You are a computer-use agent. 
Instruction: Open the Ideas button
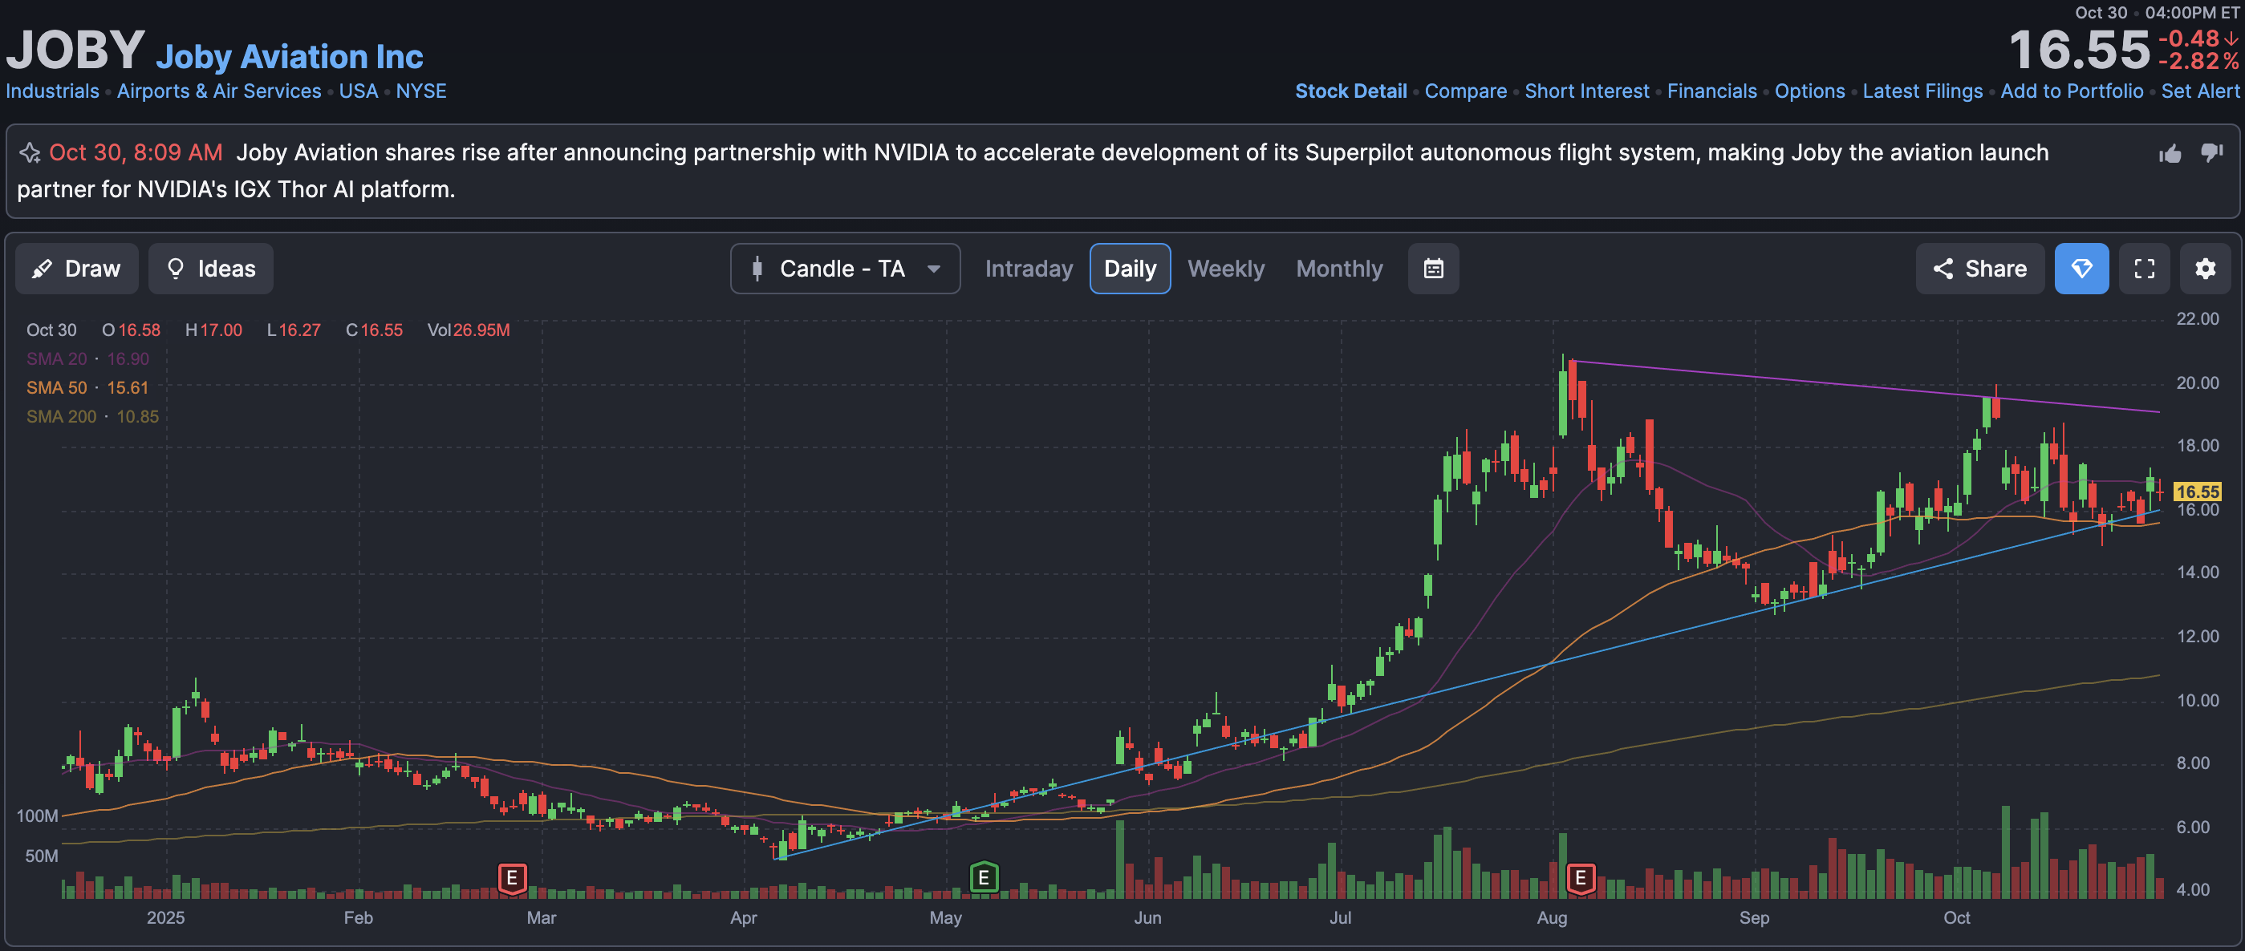click(211, 269)
